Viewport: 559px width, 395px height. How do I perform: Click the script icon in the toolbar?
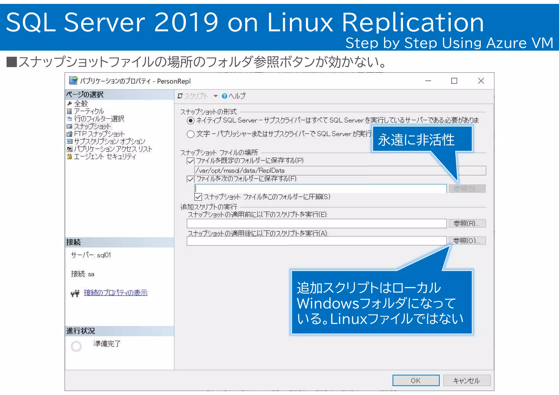pos(180,96)
